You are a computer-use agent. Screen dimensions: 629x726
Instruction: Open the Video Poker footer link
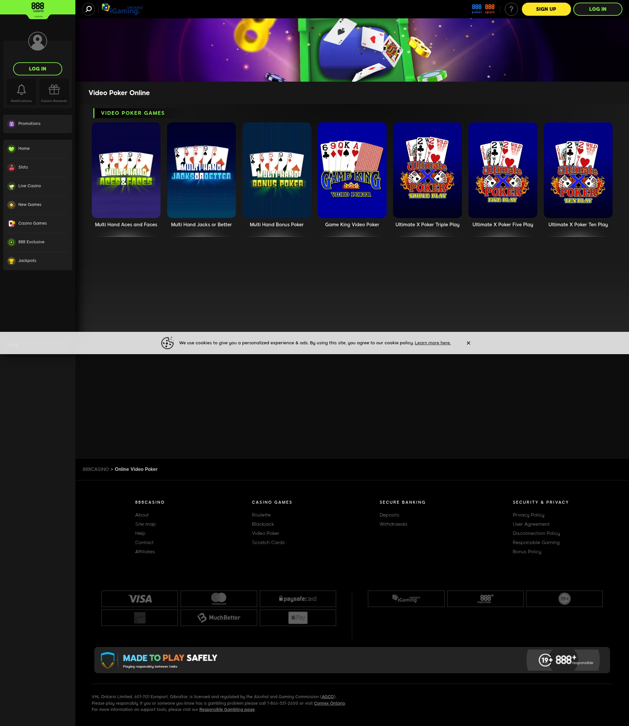pos(265,534)
